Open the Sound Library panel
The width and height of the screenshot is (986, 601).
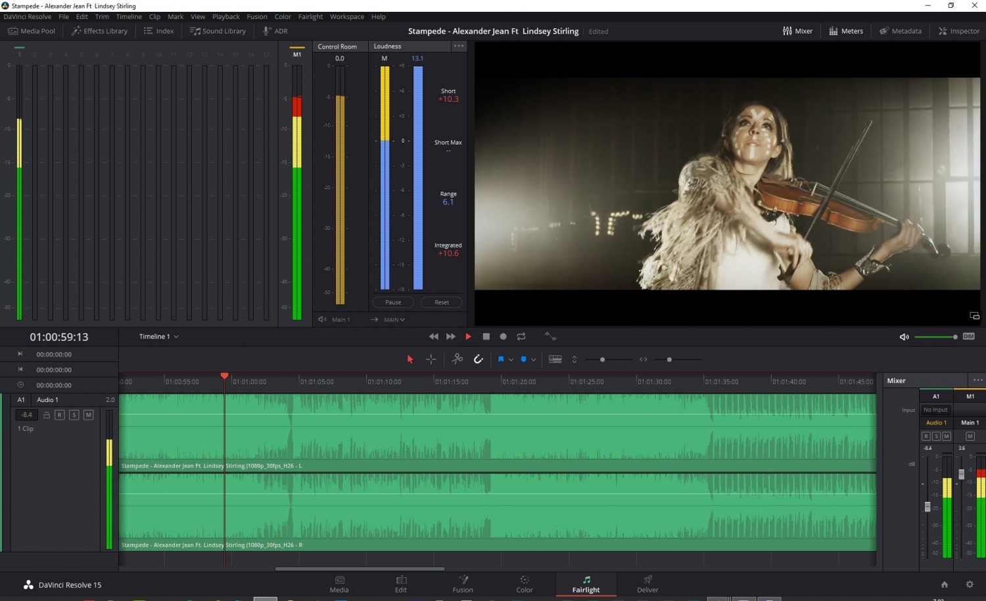click(218, 31)
